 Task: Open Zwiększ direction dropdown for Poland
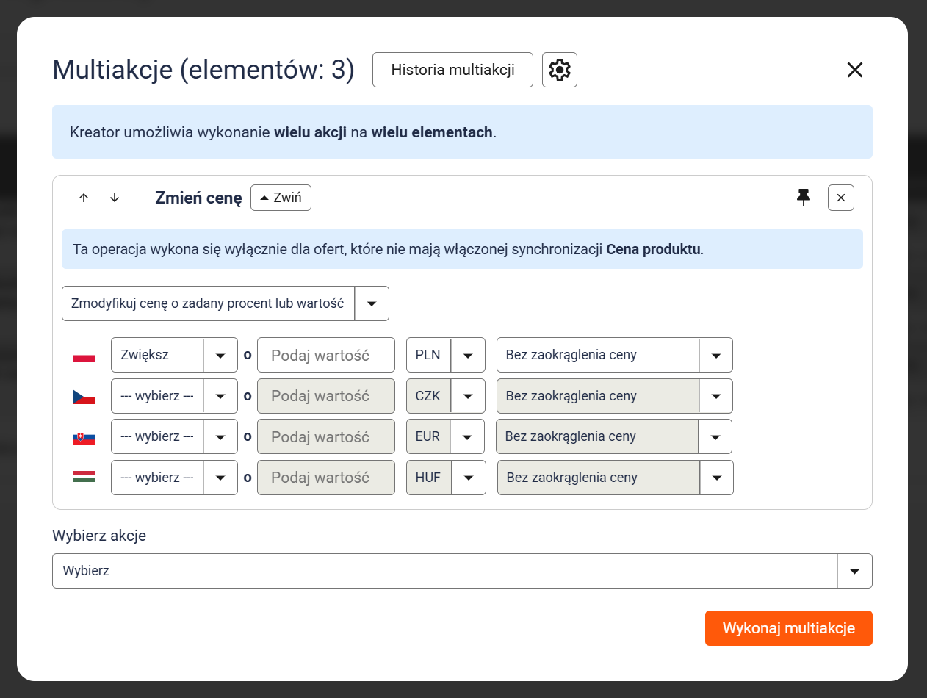click(174, 355)
